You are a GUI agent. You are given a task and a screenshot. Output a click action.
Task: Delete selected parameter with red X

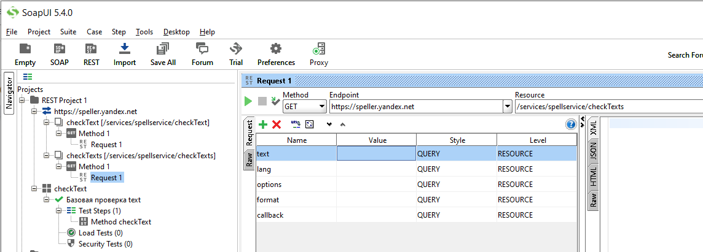pyautogui.click(x=277, y=124)
